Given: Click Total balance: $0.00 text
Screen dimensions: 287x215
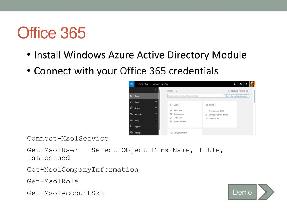Looking at the screenshot, I should coord(216,111).
